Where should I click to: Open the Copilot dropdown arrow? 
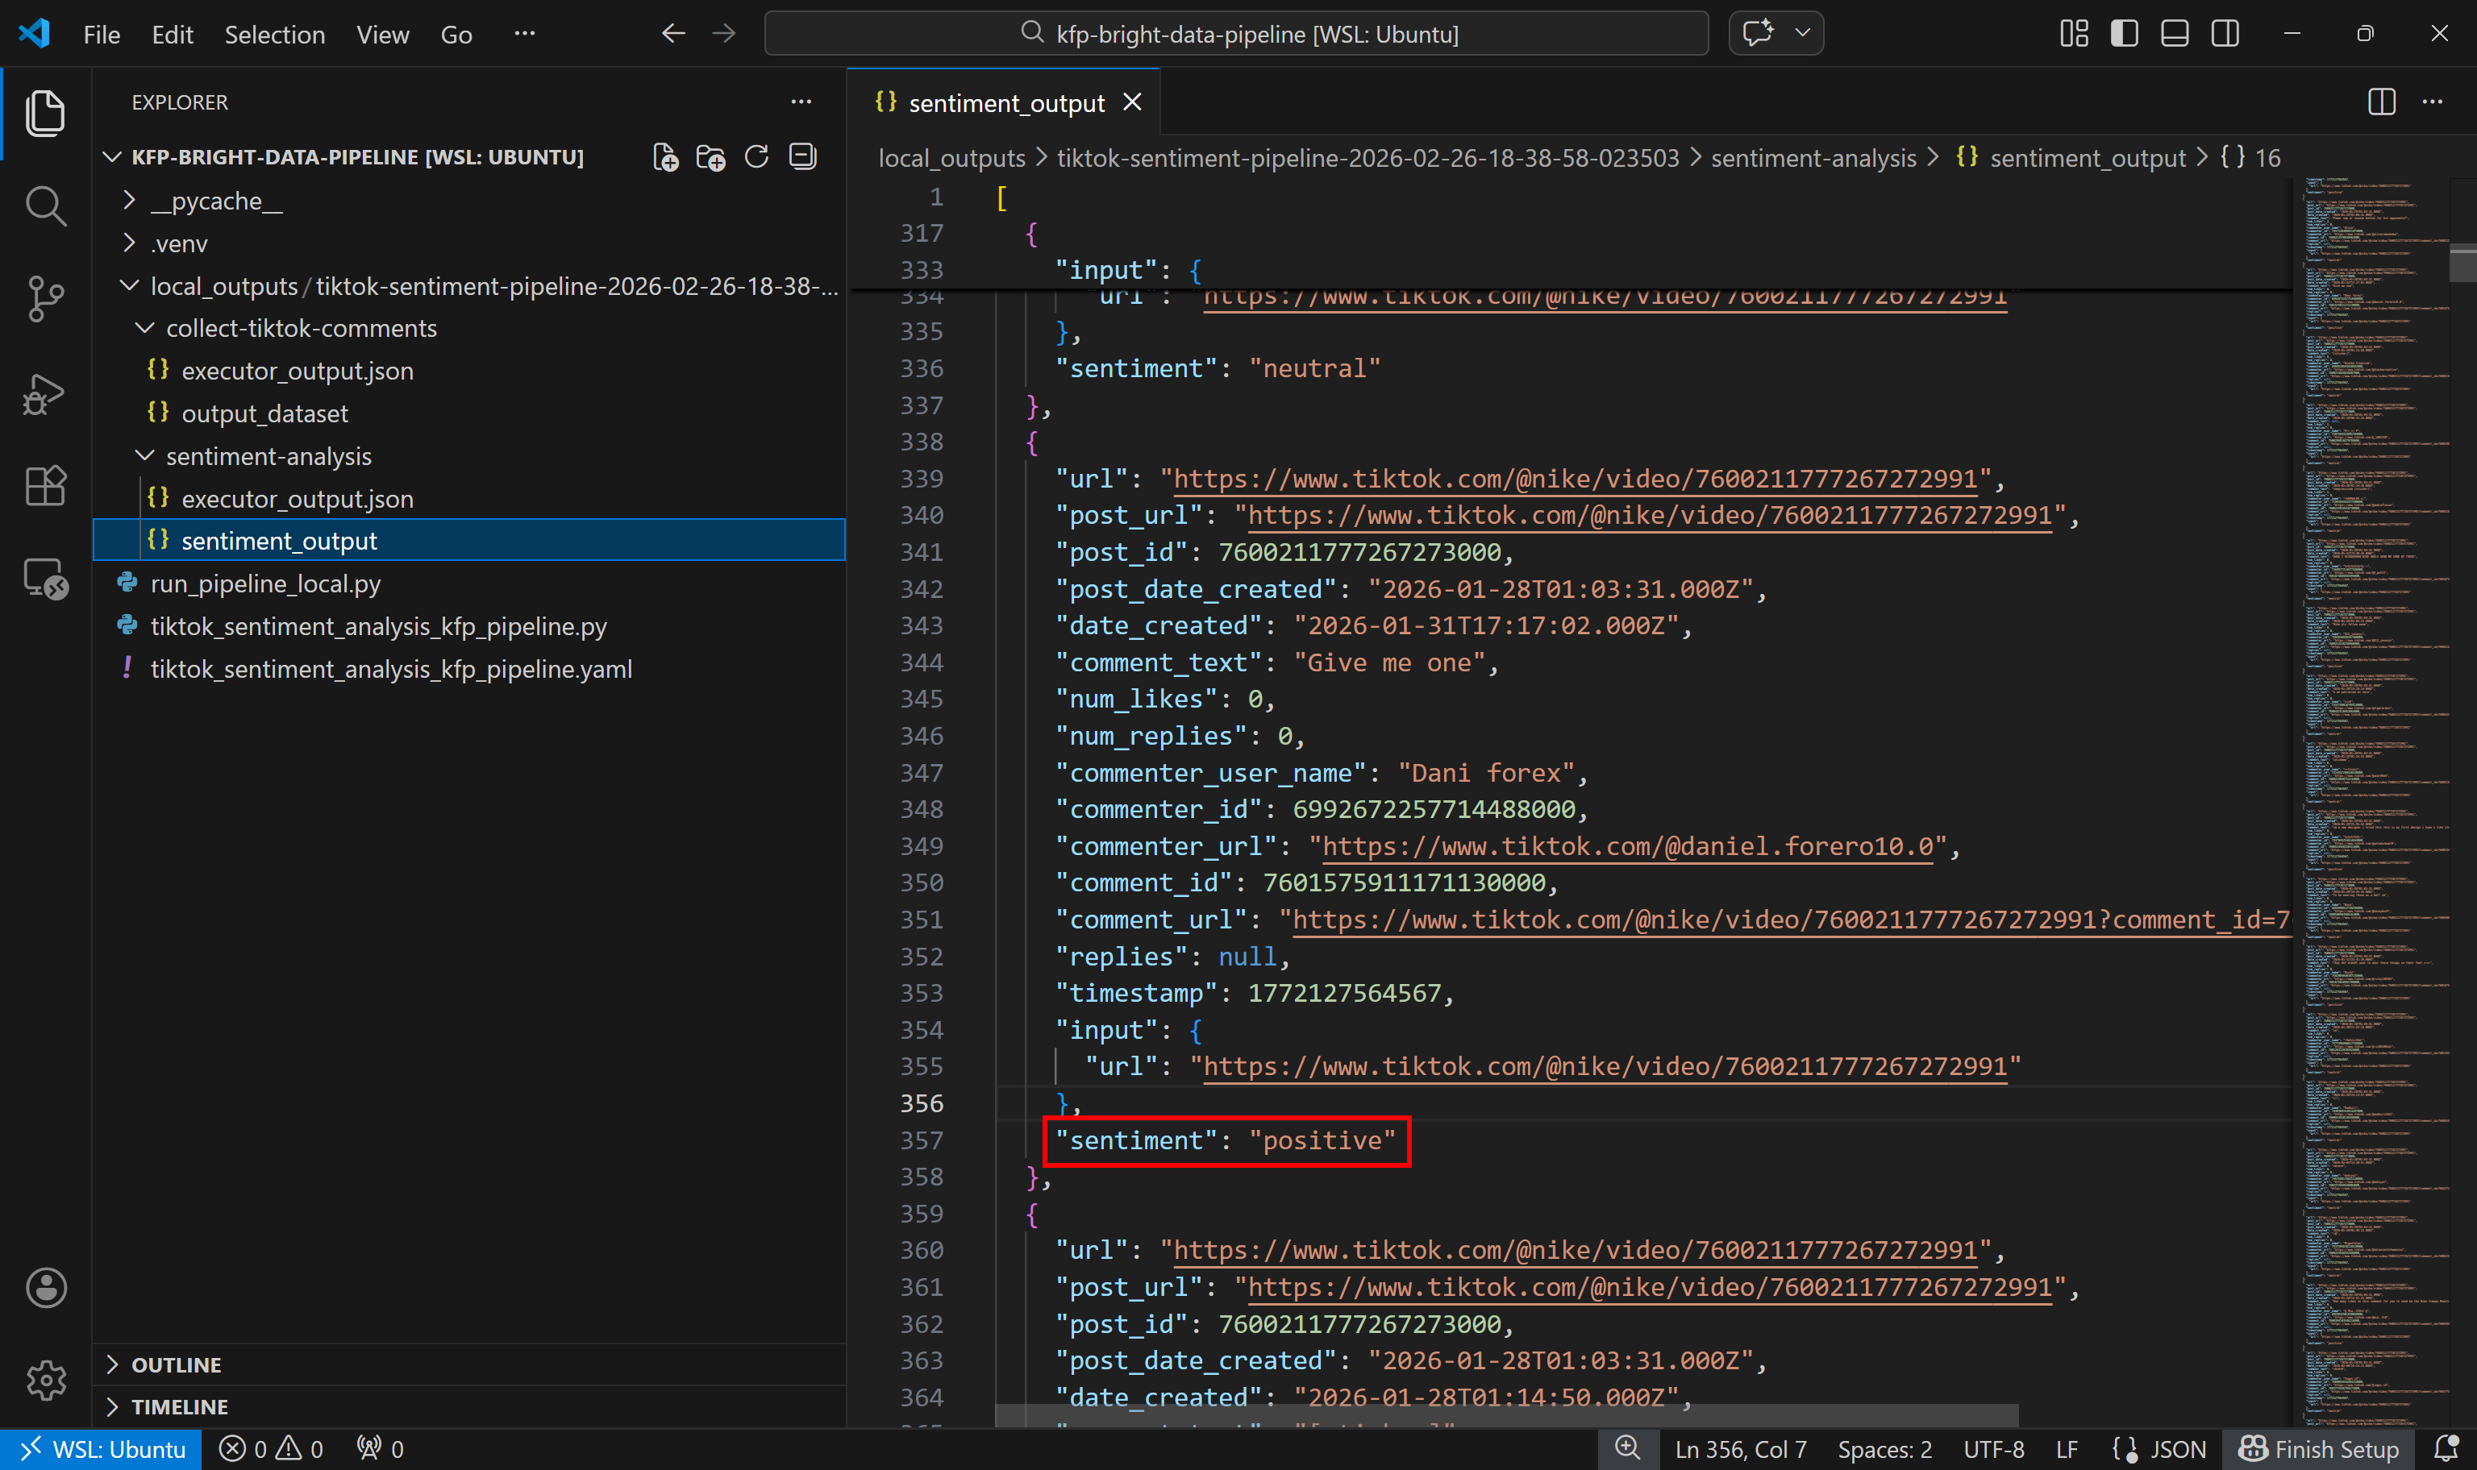[1803, 33]
